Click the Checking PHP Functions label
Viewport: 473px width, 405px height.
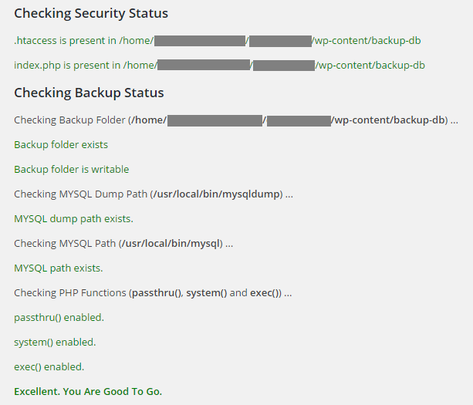click(70, 293)
